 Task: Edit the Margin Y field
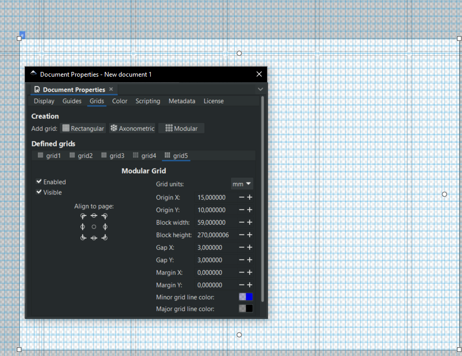click(x=216, y=285)
